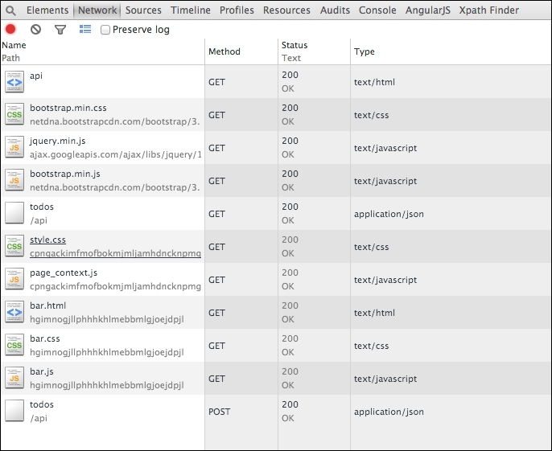Image resolution: width=552 pixels, height=451 pixels.
Task: Open the Audits tab
Action: [335, 10]
